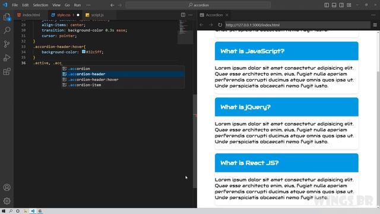Navigate forward in the preview browser

[211, 25]
